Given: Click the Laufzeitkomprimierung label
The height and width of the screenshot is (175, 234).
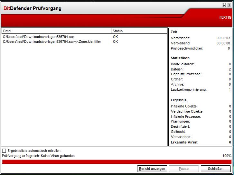Looking at the screenshot, I should coord(189,90).
